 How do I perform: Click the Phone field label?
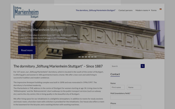(113, 103)
